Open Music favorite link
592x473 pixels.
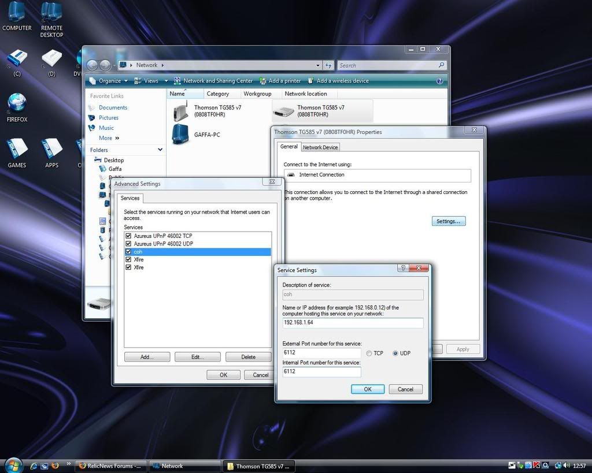106,128
